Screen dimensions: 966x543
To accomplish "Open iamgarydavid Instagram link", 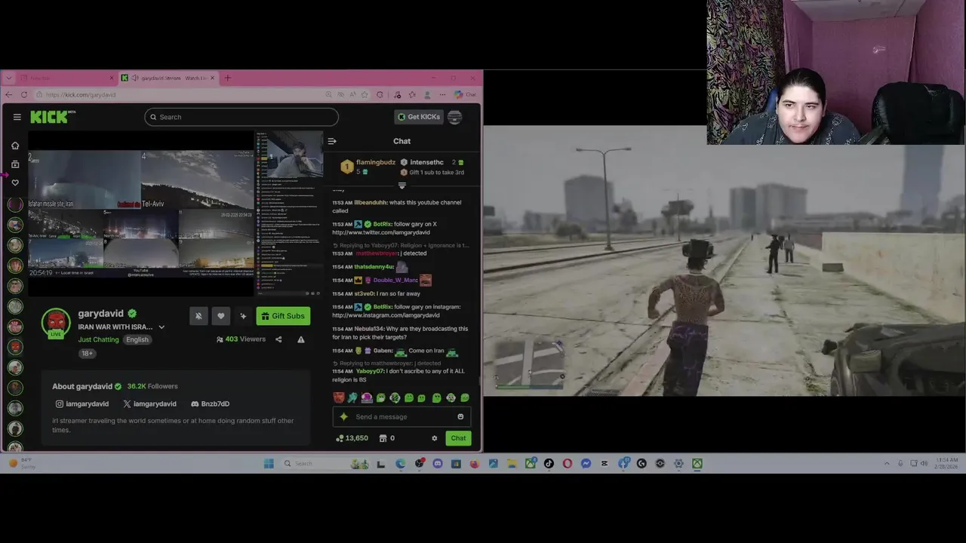I will click(82, 403).
